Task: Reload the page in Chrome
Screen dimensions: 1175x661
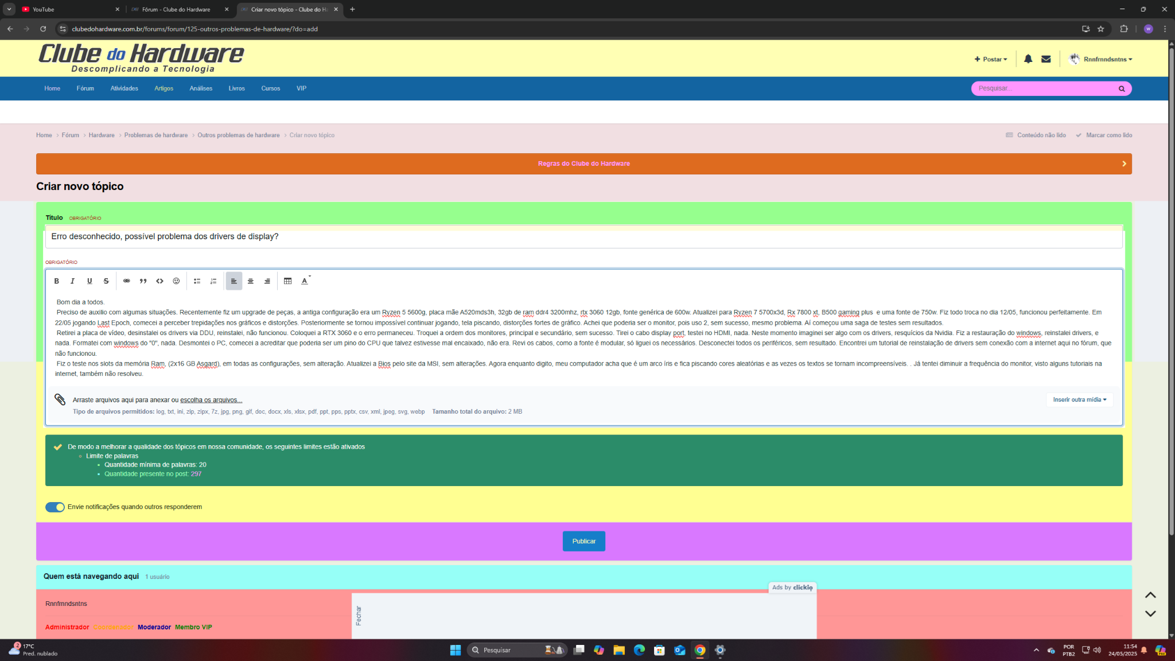Action: (x=42, y=29)
